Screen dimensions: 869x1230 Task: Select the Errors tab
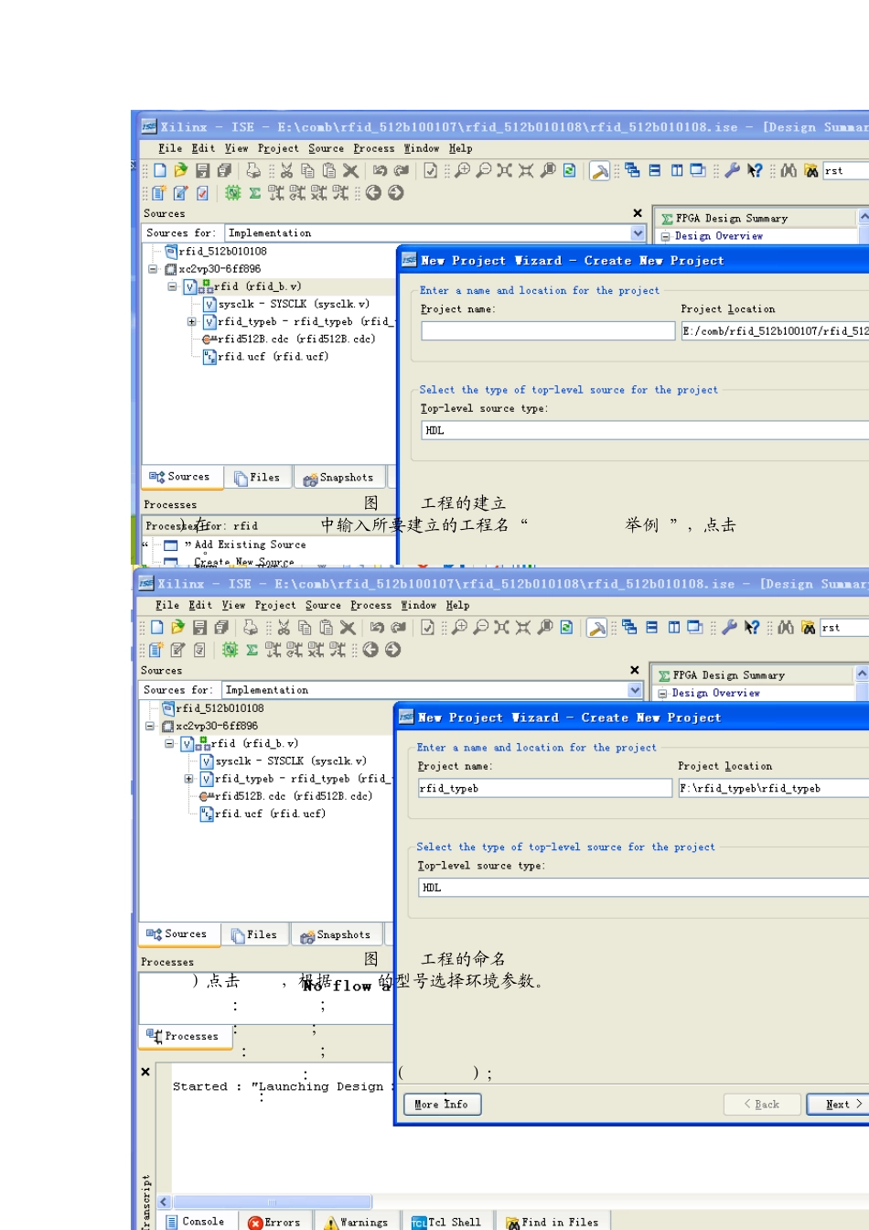[x=275, y=1221]
